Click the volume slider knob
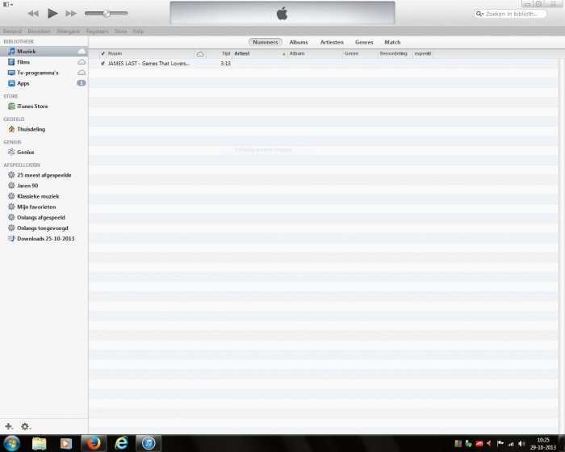The image size is (565, 452). [x=107, y=14]
